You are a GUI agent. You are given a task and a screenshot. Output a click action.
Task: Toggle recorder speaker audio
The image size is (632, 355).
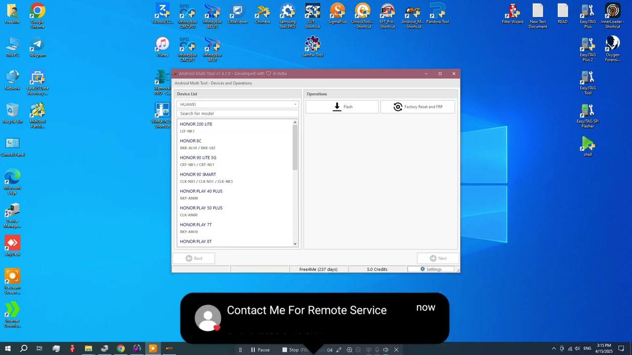(386, 350)
